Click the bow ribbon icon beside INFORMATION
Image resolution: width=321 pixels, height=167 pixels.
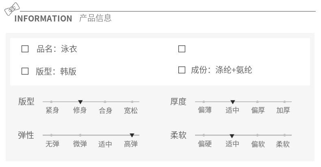tap(12, 9)
